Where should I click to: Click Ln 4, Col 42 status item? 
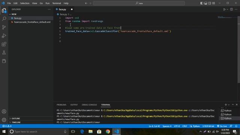[154, 126]
